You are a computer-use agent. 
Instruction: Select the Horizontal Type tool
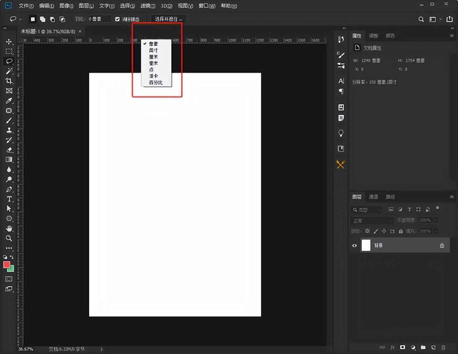coord(9,199)
